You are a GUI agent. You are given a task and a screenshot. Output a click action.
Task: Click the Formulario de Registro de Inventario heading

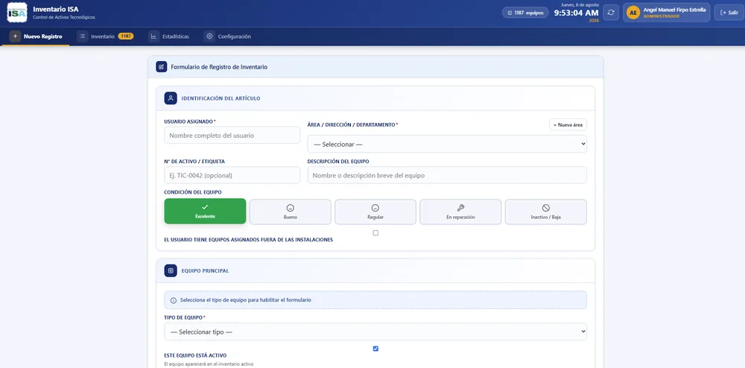coord(219,67)
